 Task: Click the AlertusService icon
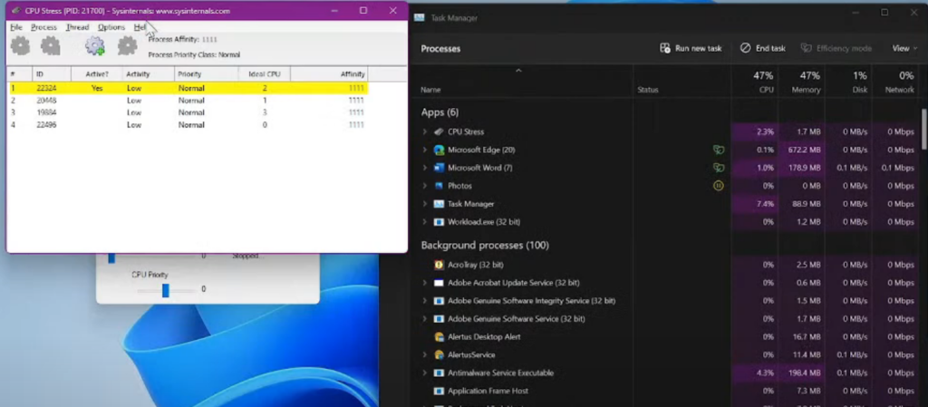[x=439, y=355]
